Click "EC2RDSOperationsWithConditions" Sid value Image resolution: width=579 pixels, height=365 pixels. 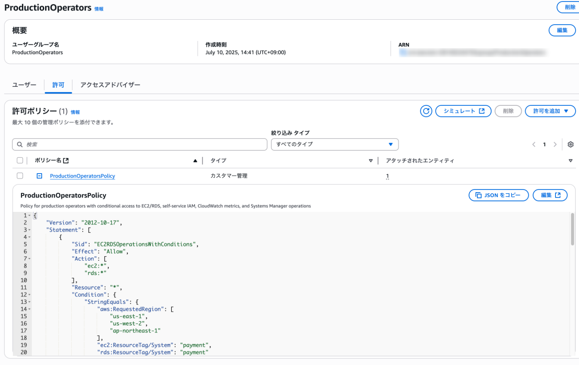[x=145, y=244]
